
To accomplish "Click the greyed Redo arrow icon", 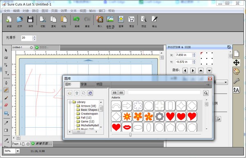I will click(87, 19).
